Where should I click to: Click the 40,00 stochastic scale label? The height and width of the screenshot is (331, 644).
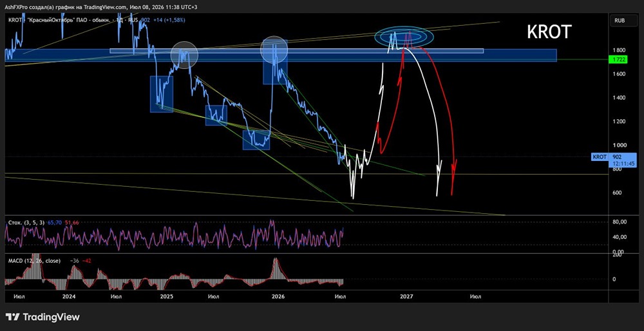[x=618, y=237]
